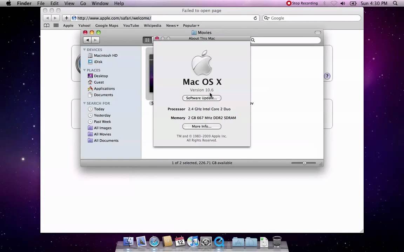Viewport: 404px width, 252px height.
Task: Show Top Sites grid icon
Action: click(56, 26)
